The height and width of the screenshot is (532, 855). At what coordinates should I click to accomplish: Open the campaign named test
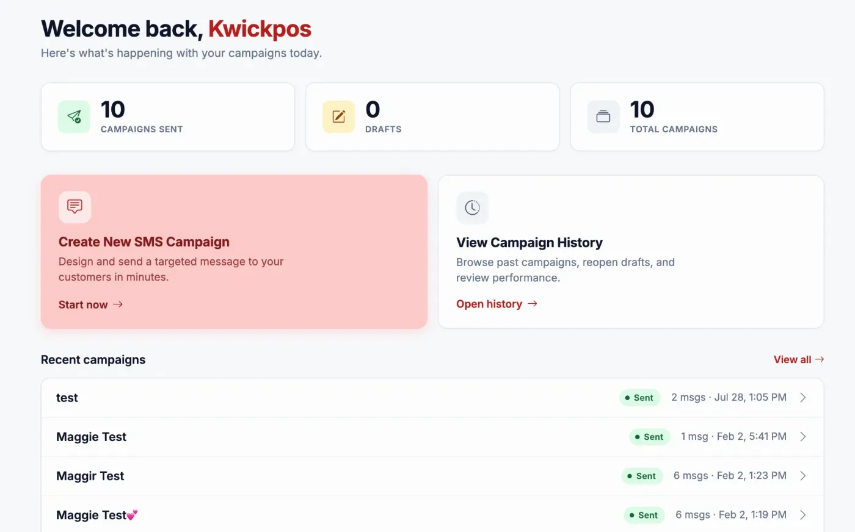pos(432,398)
